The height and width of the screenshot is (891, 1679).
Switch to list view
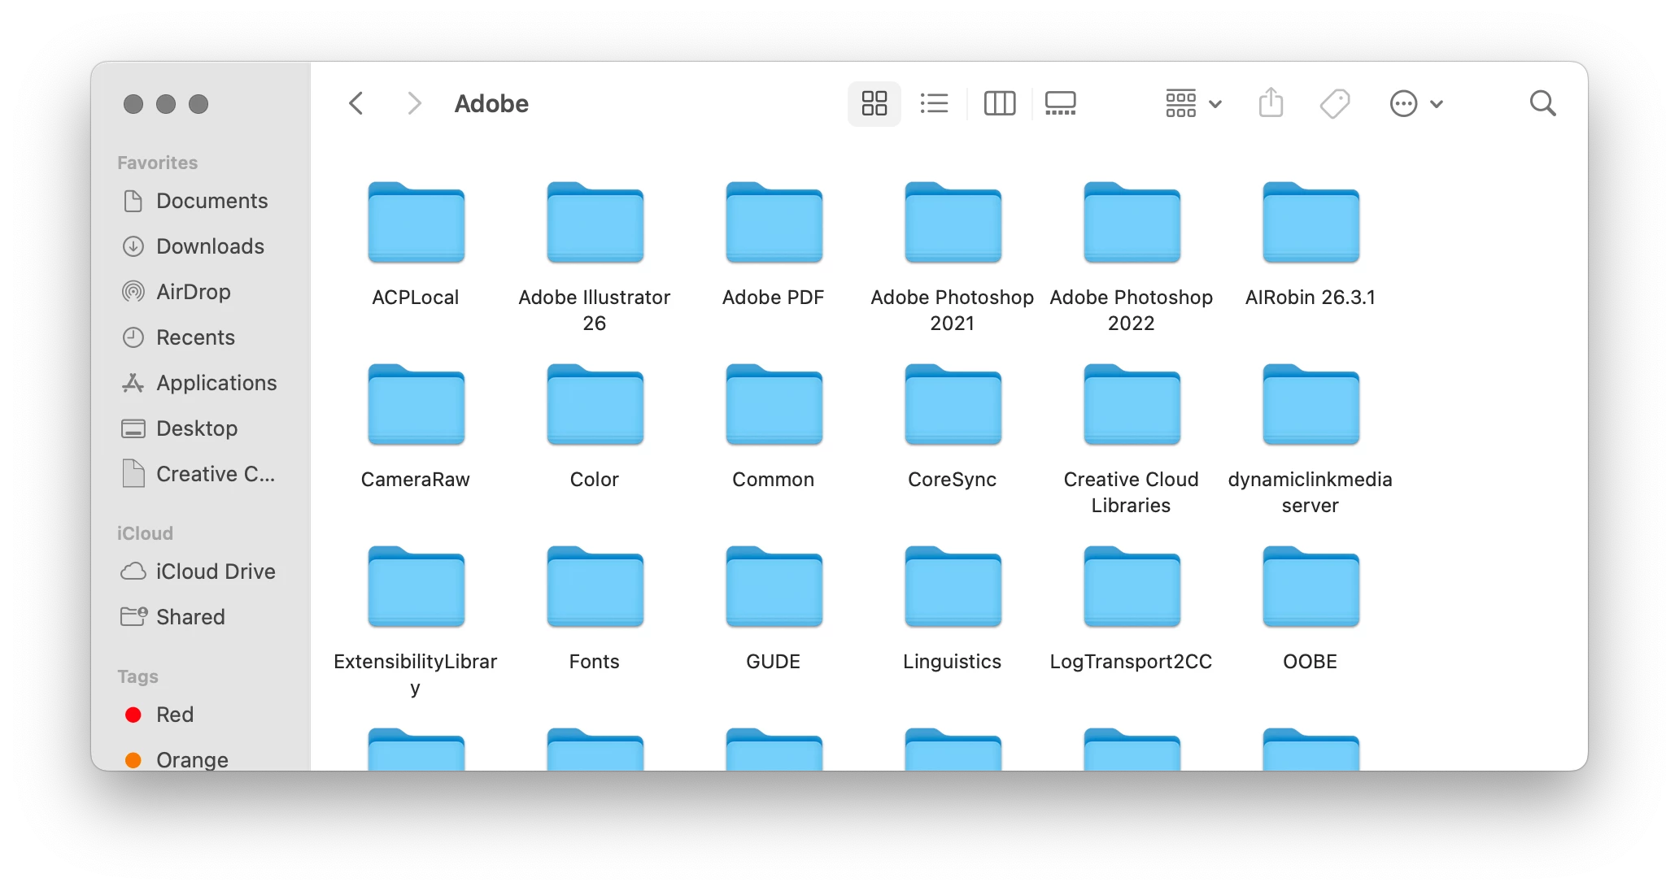[x=934, y=103]
